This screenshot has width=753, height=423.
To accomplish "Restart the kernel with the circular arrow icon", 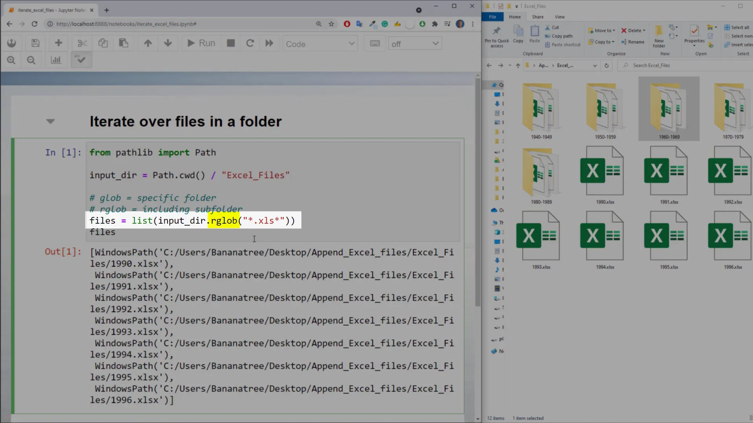I will pos(250,43).
